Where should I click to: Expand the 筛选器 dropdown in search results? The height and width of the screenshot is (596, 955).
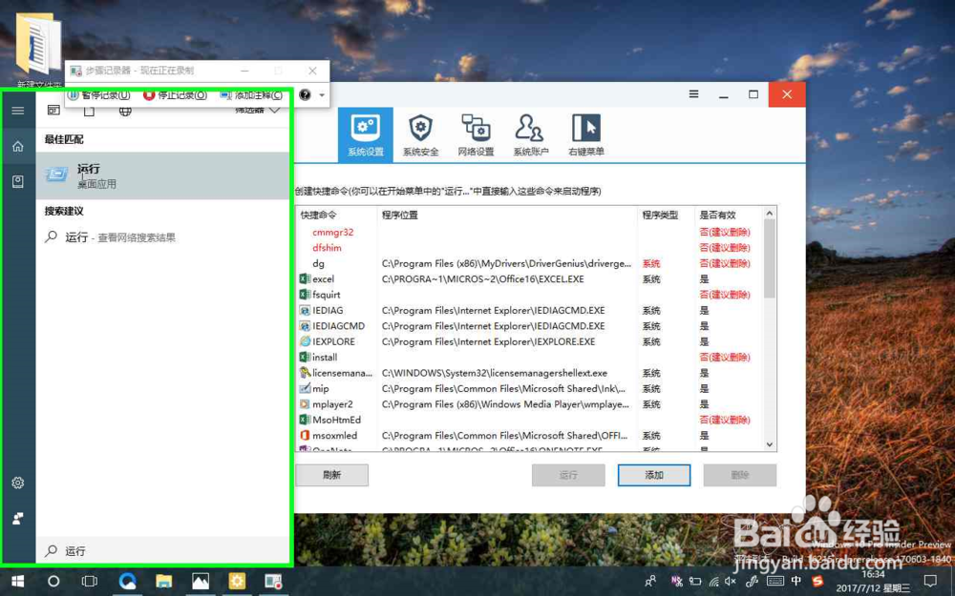point(256,109)
